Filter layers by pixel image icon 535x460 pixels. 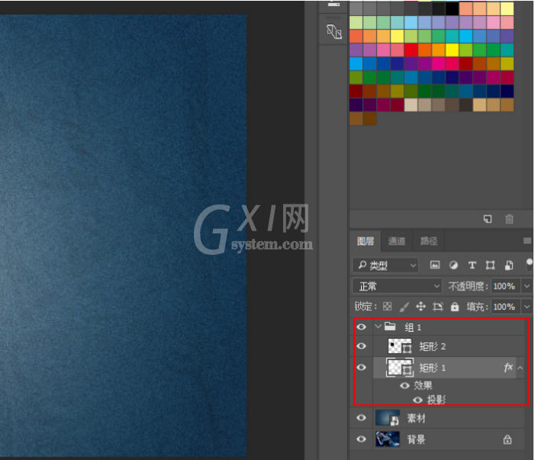click(435, 265)
